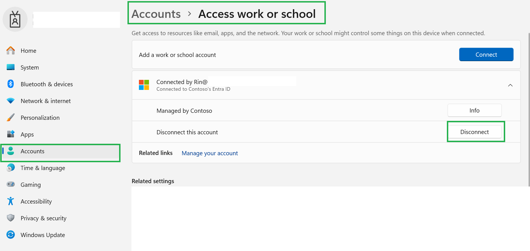Screen dimensions: 530x251
Task: Click the 'Related settings' heading
Action: pyautogui.click(x=153, y=181)
